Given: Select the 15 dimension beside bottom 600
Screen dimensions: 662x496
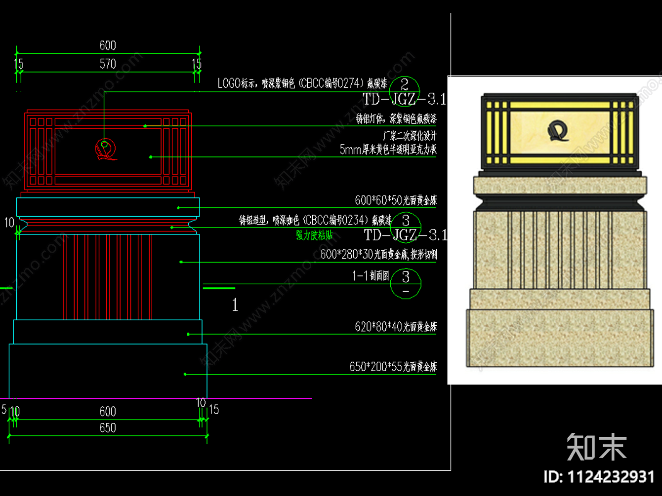Looking at the screenshot, I should coord(214,410).
